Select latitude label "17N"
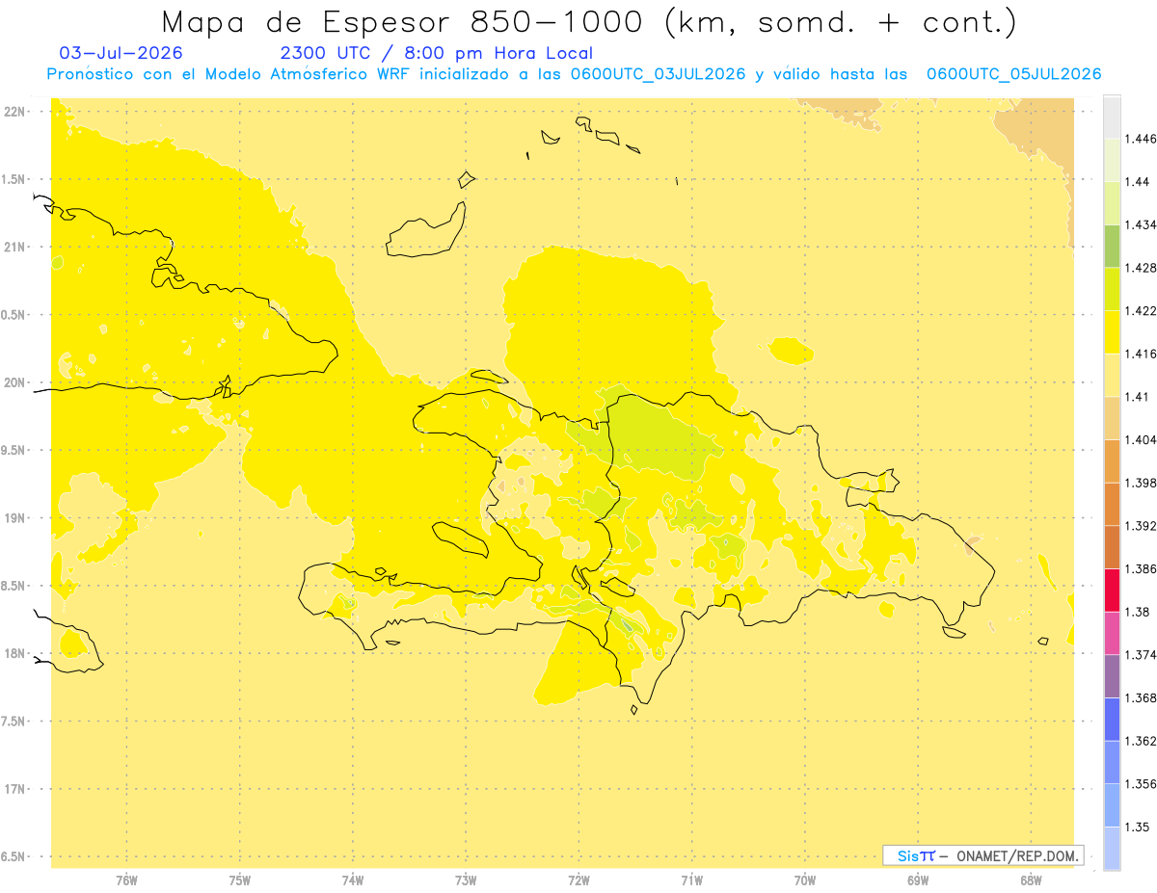Viewport: 1157px width, 893px height. click(14, 789)
